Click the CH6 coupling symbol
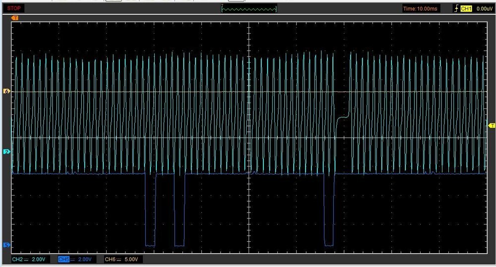Screen dimensions: 496x267 120,260
